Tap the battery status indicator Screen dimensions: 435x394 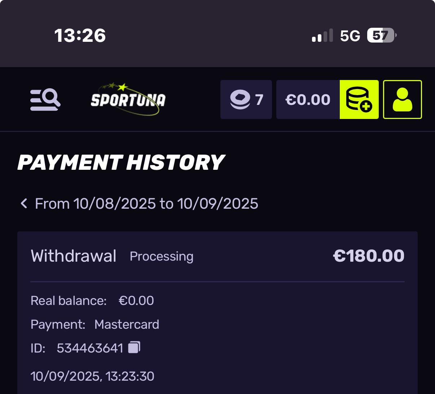(x=382, y=36)
